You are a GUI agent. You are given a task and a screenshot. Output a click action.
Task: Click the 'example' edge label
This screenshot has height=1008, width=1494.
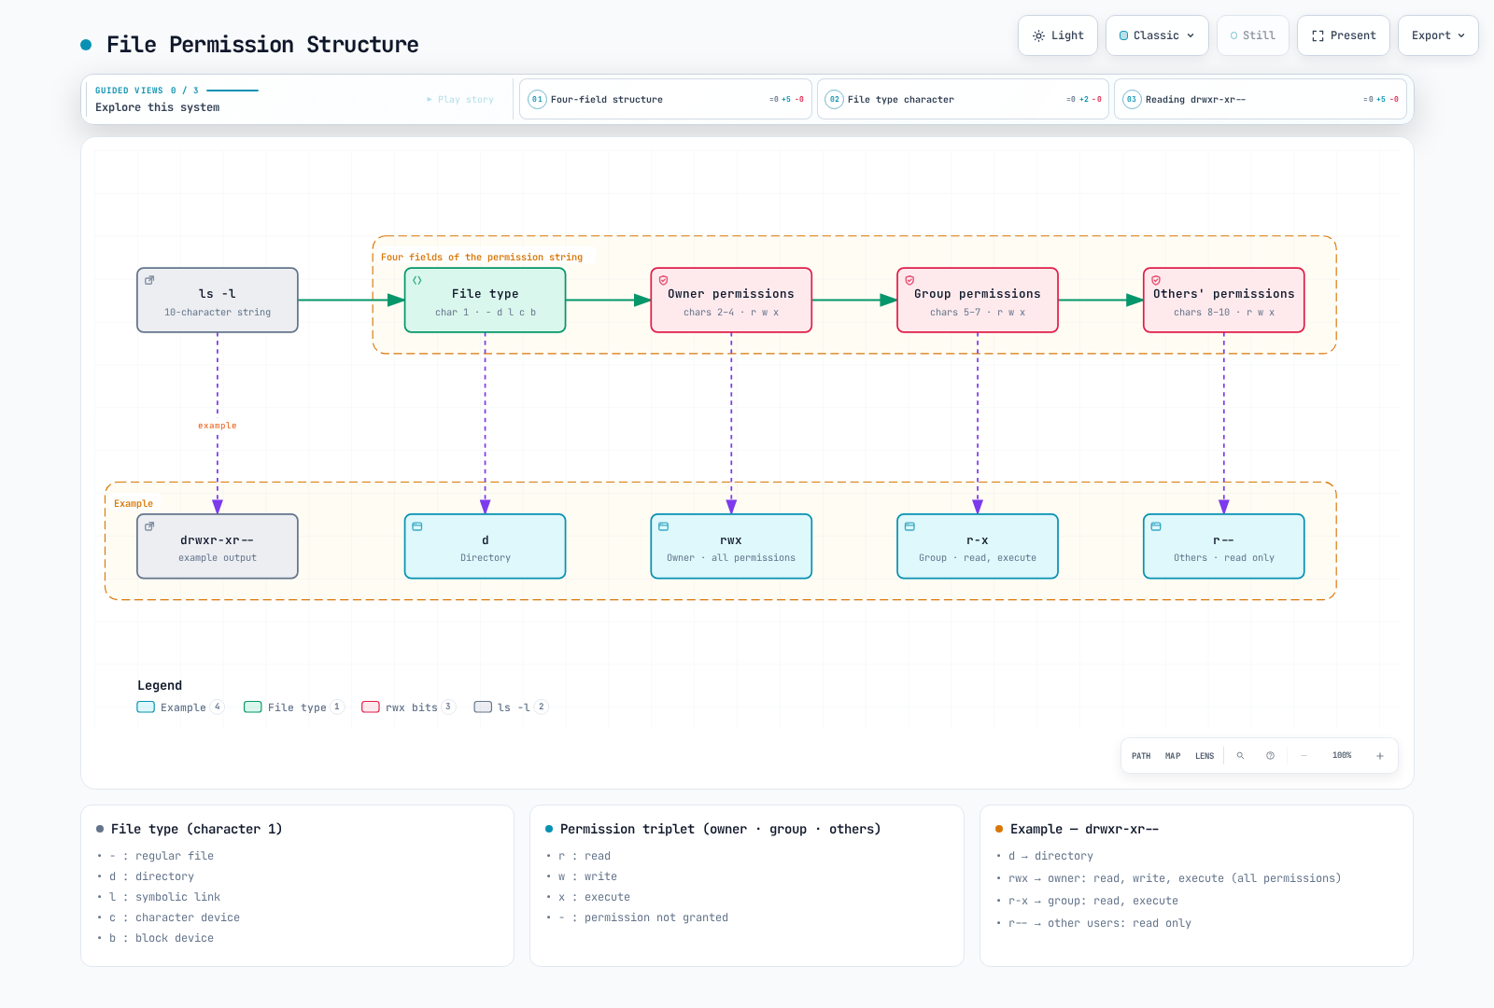tap(218, 426)
